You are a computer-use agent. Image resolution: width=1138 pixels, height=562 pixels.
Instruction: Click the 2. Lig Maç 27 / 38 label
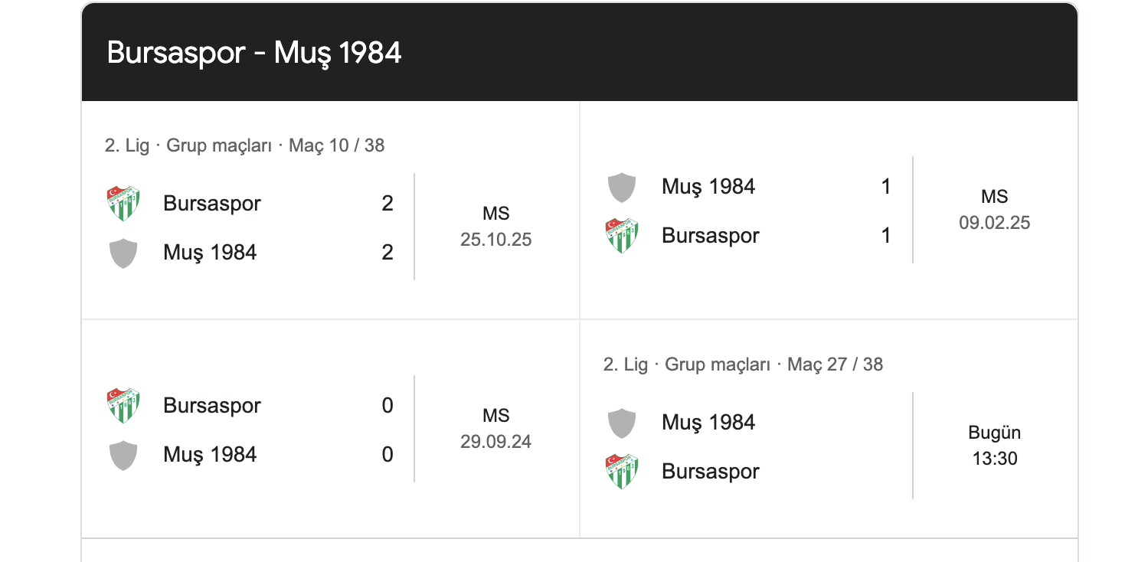point(743,364)
